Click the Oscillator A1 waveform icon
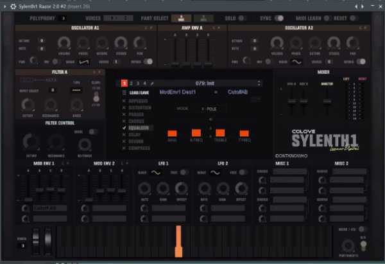Screen dimensions: 385x264 (84, 62)
